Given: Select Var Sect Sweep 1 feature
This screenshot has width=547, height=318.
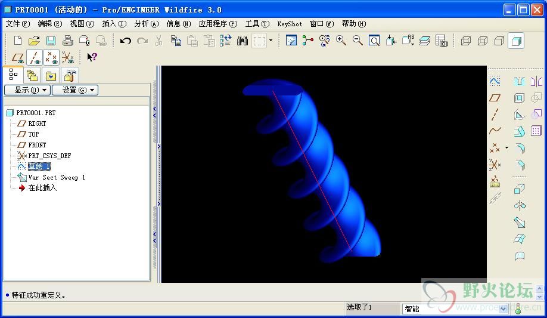Looking at the screenshot, I should pyautogui.click(x=57, y=177).
